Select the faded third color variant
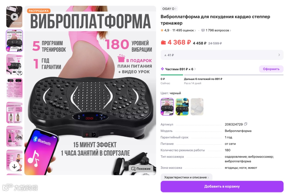 click(197, 107)
